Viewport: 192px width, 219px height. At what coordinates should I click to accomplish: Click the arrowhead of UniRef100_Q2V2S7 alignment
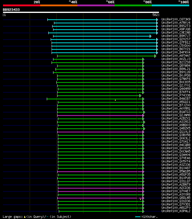pos(157,40)
